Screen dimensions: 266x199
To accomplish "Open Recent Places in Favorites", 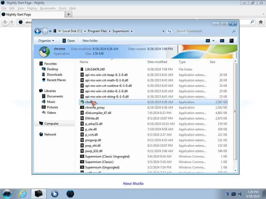I will click(x=56, y=80).
